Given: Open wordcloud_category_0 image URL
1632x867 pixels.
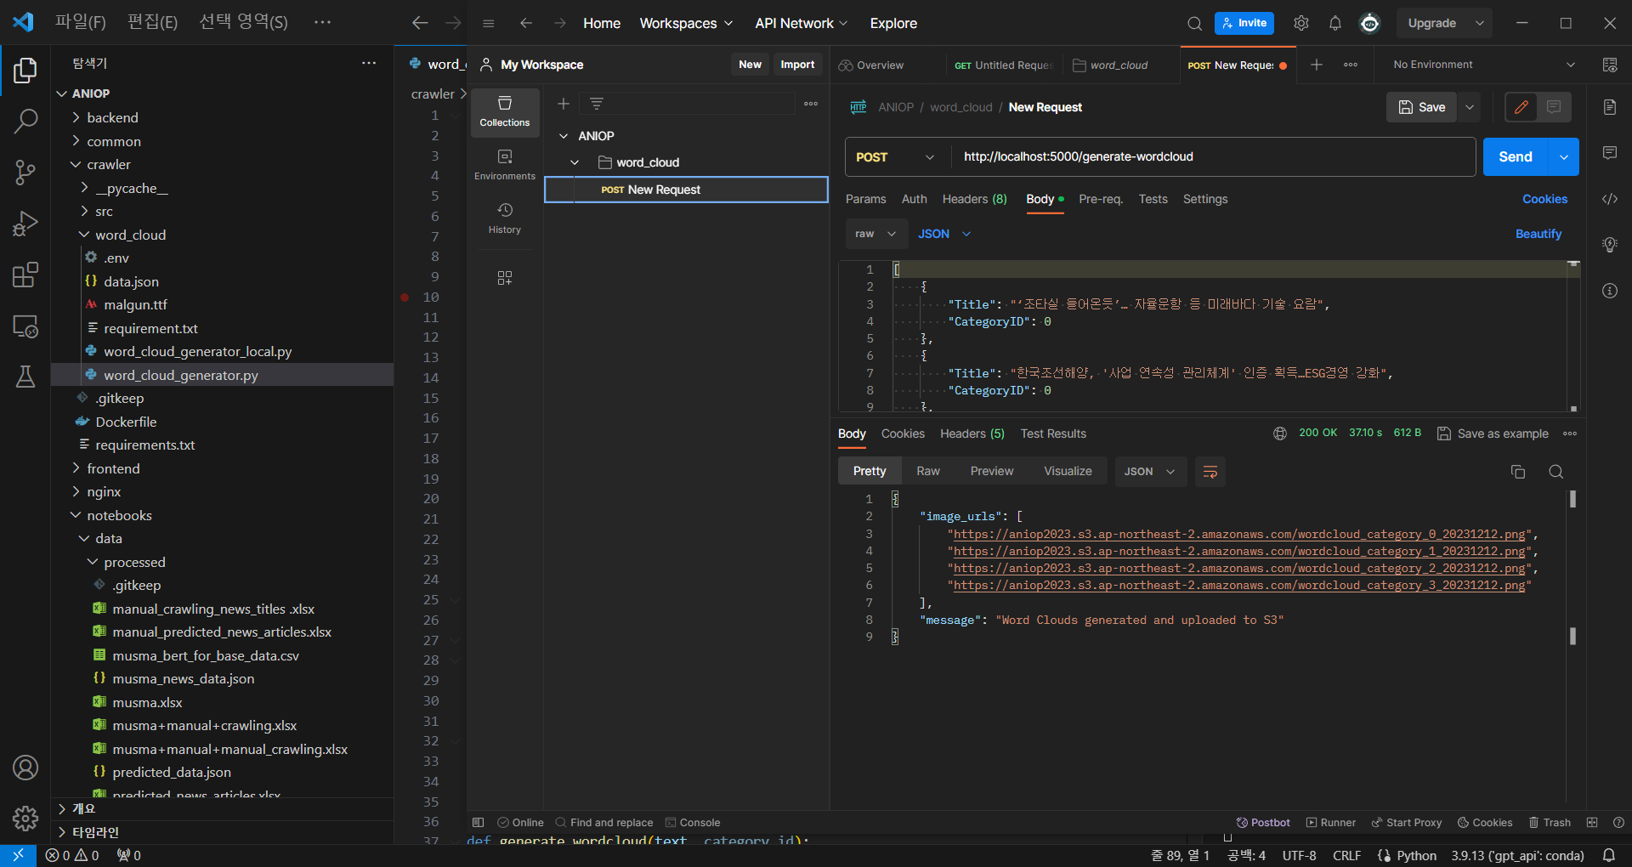Looking at the screenshot, I should 1239,535.
